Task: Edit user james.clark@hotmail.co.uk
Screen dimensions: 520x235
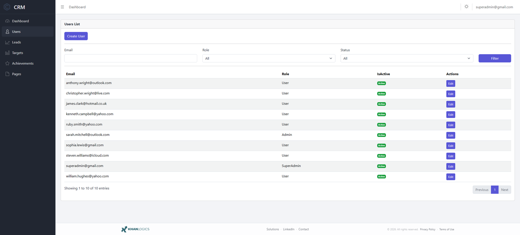Action: (x=451, y=104)
